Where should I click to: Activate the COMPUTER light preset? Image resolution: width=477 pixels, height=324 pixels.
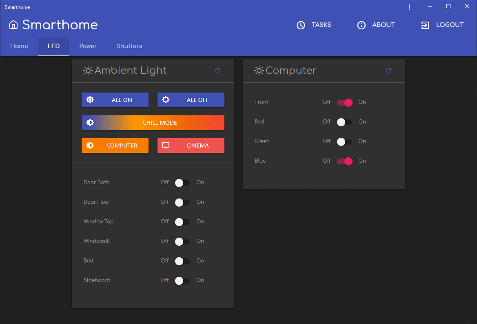click(x=115, y=145)
